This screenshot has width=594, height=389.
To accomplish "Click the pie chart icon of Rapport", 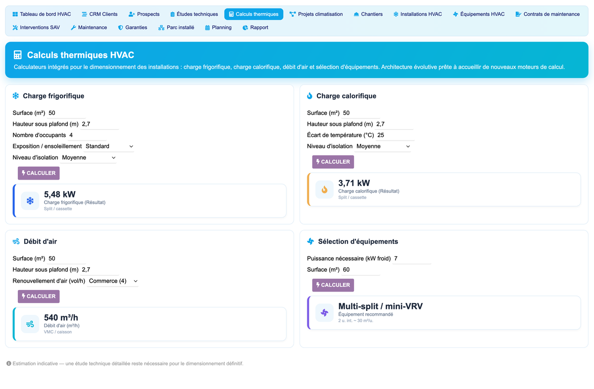I will (246, 28).
